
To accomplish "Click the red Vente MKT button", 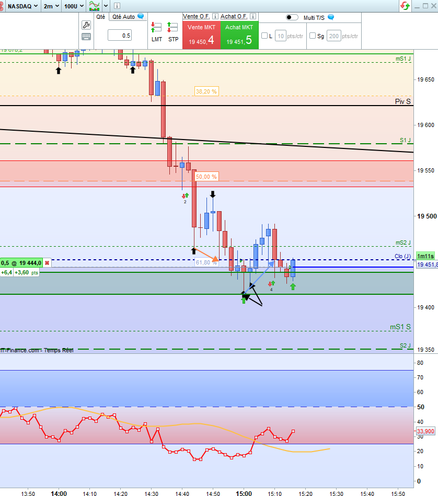I will pyautogui.click(x=201, y=35).
